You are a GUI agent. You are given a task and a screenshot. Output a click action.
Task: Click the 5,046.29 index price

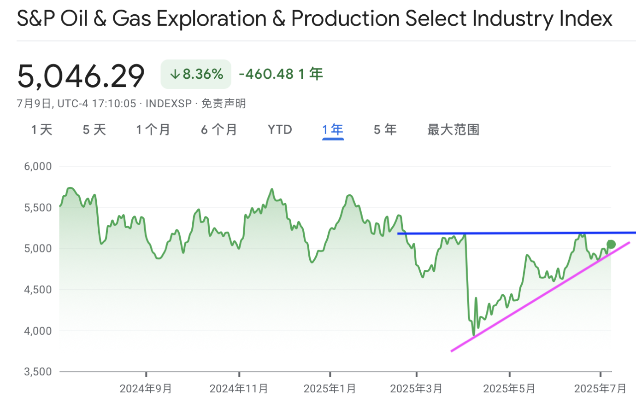[81, 76]
